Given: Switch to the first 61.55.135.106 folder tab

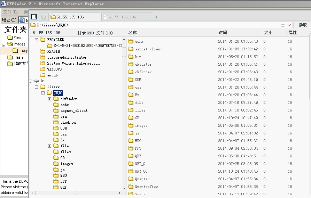Looking at the screenshot, I should tap(75, 17).
